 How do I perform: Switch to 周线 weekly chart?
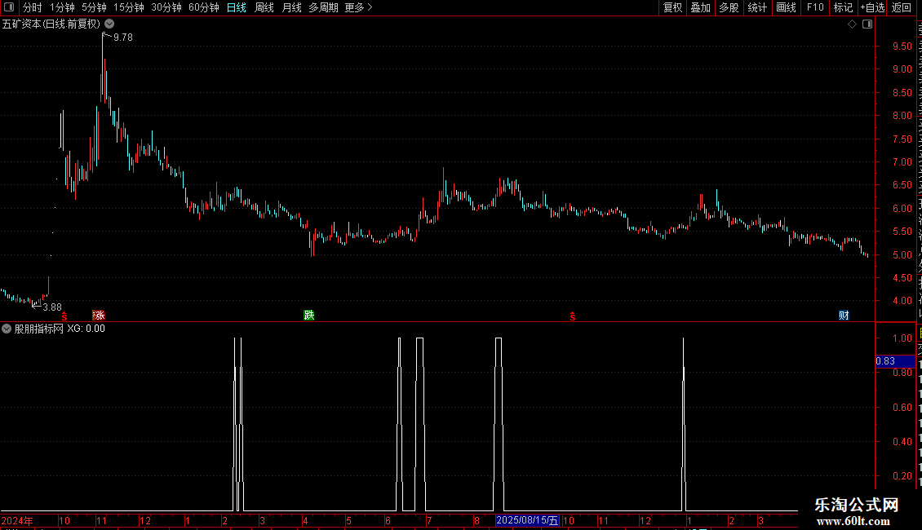click(x=264, y=7)
